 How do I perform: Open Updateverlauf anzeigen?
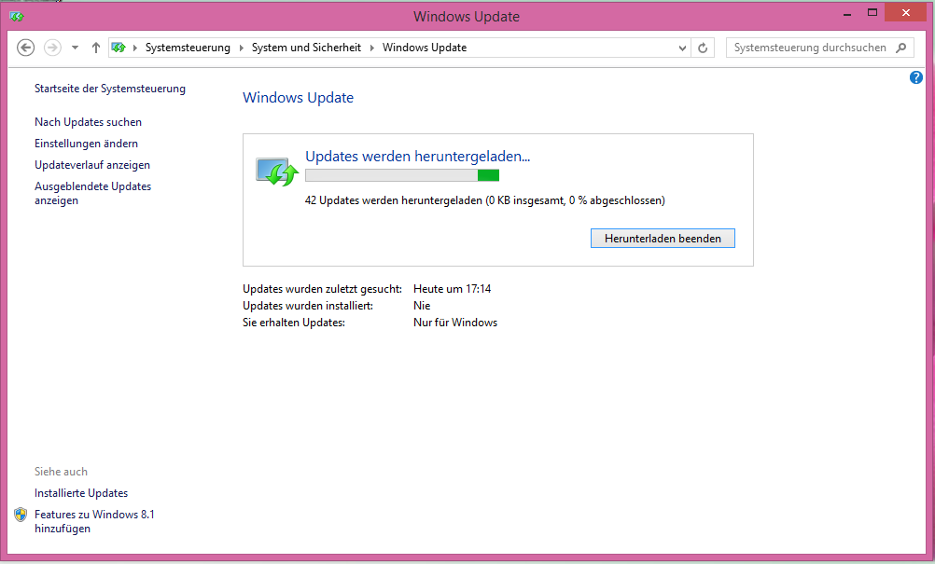[92, 165]
